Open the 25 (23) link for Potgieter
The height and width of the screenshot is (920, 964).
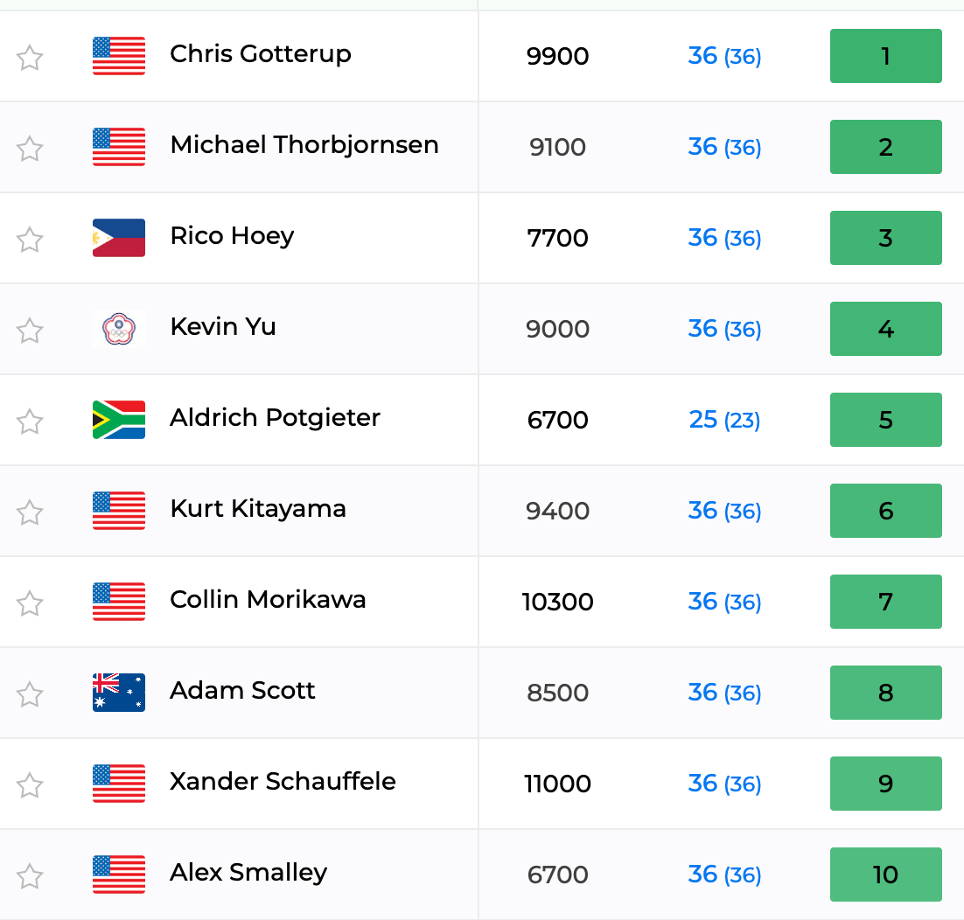tap(724, 420)
